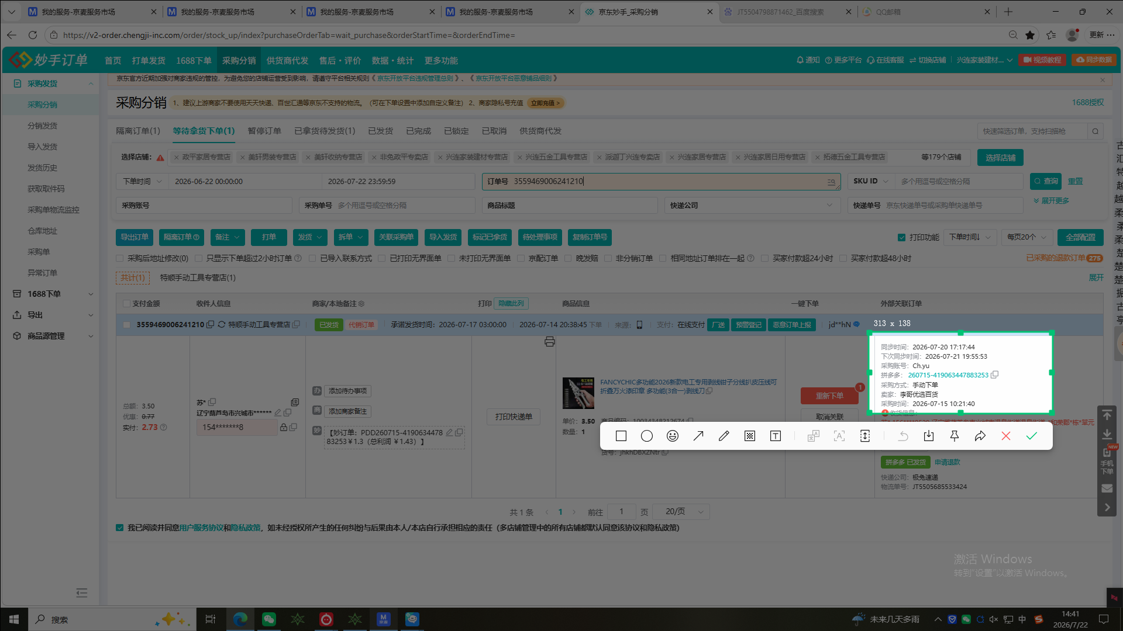Image resolution: width=1123 pixels, height=631 pixels.
Task: Click the product thumbnail of the pliers
Action: click(x=578, y=393)
